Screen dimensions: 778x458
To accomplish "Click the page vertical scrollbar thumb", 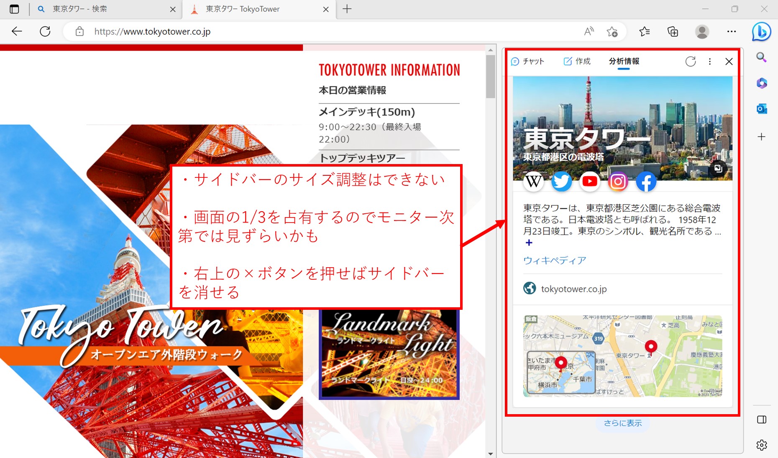I will (x=491, y=76).
